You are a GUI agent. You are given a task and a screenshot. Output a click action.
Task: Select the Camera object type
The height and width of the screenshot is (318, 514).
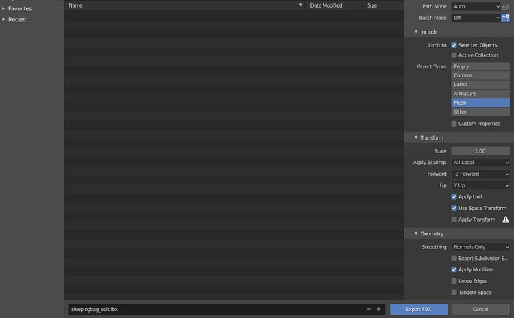(480, 76)
